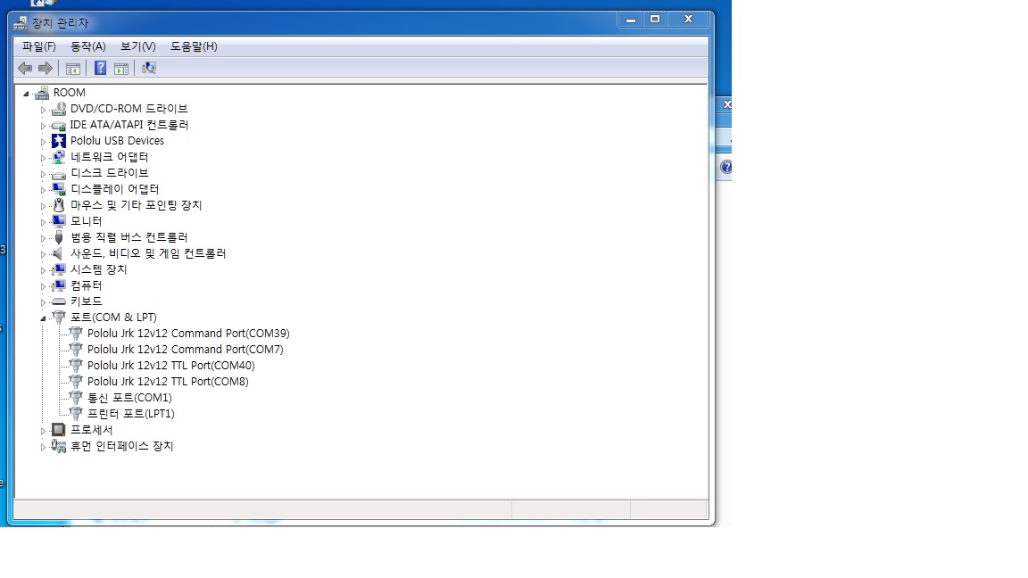The image size is (1028, 578).
Task: Expand the Pololu USB Devices node
Action: point(43,142)
